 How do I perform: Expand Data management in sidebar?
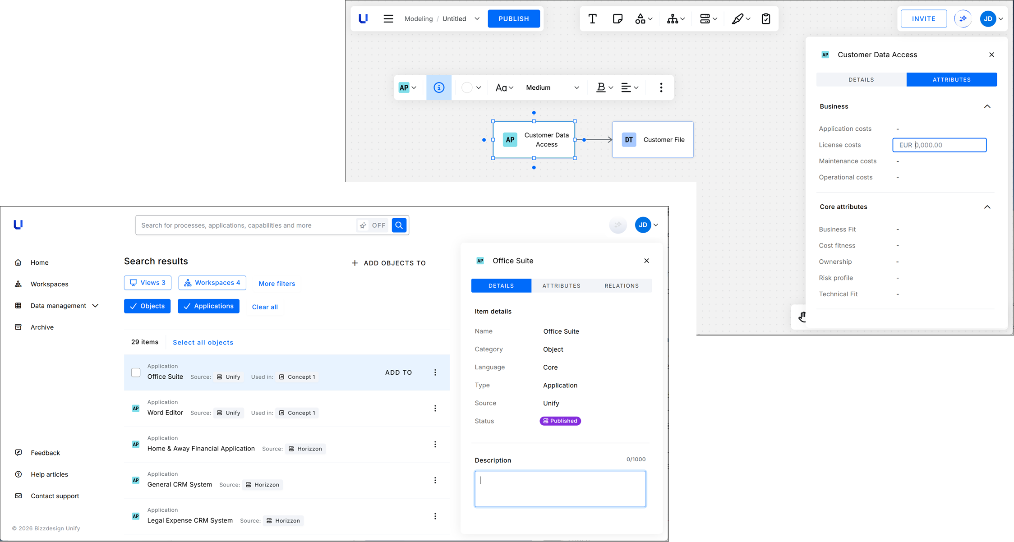point(57,306)
